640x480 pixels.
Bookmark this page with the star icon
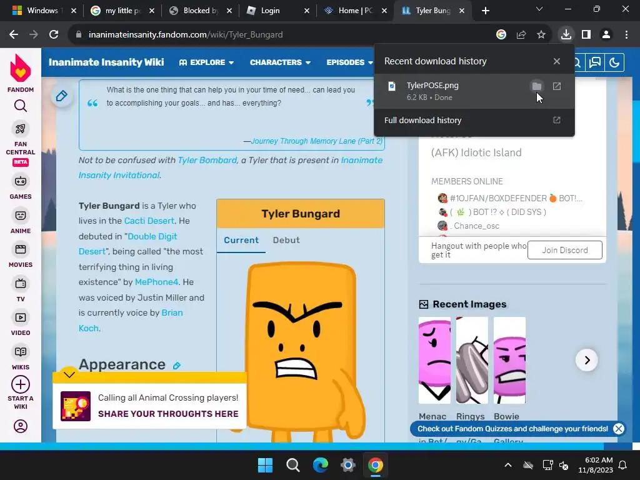point(541,35)
